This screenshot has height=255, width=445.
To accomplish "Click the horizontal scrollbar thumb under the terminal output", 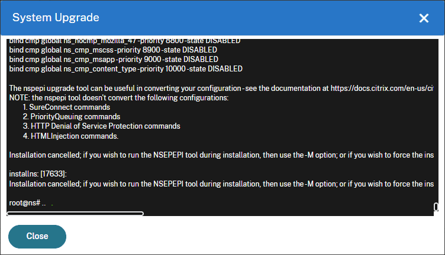I will click(75, 214).
